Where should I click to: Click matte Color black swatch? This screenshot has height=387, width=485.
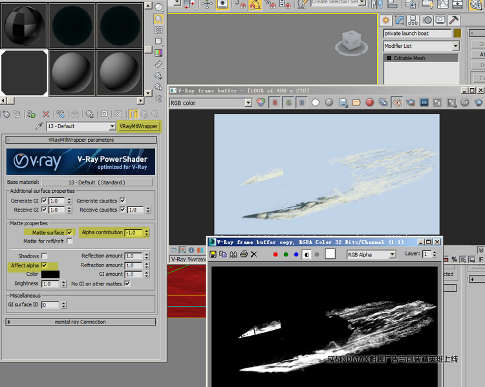click(x=50, y=274)
